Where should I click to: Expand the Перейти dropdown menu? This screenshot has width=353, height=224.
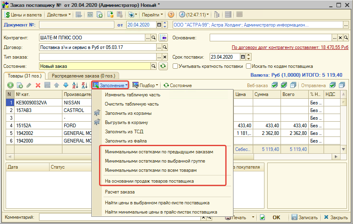tap(153, 15)
